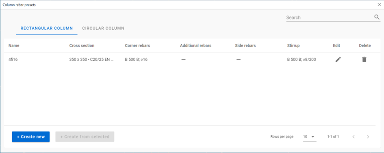Click the B 500 B; ⌀8/200 stirrup cell
The image size is (384, 153).
point(302,59)
